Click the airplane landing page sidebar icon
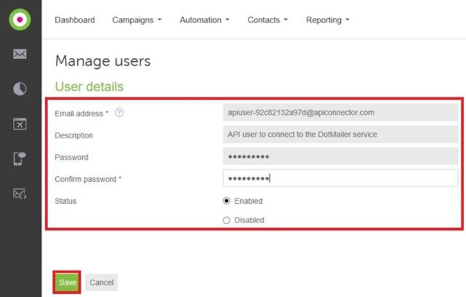 click(20, 124)
